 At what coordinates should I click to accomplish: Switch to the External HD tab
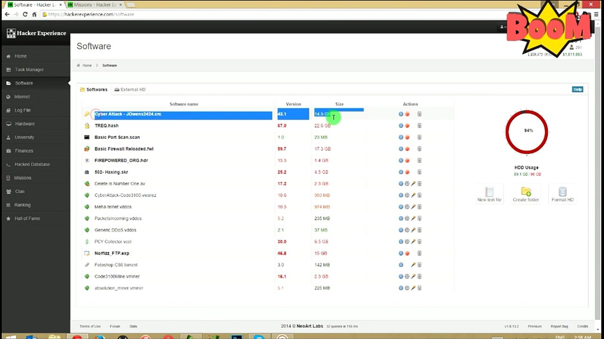[130, 89]
